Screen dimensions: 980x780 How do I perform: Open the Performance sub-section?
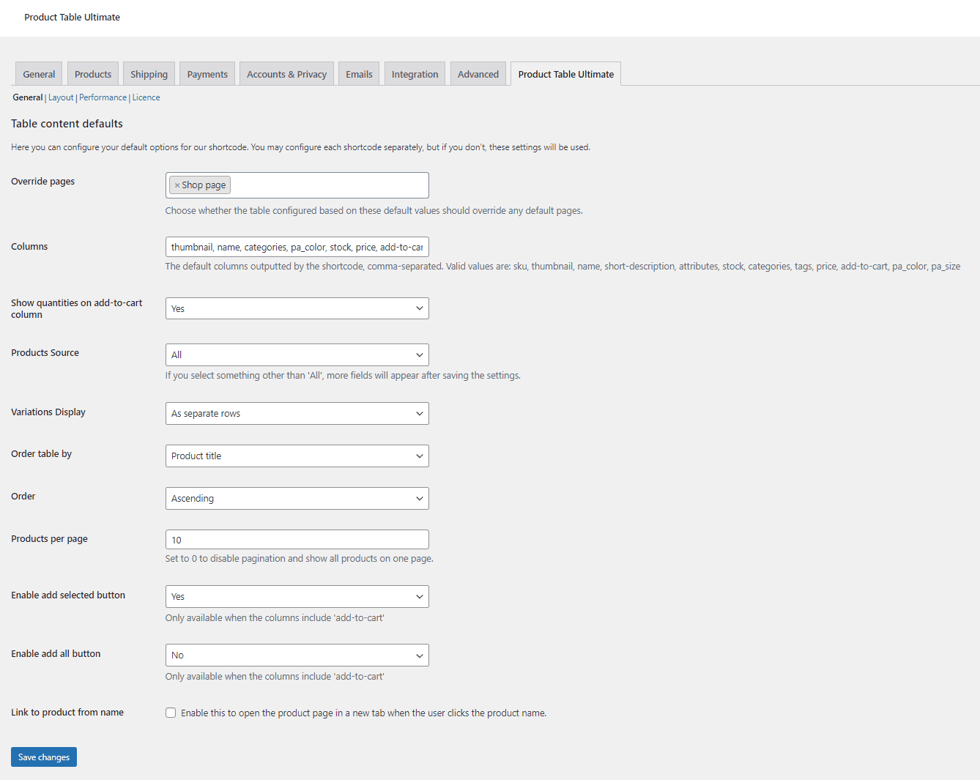pos(103,97)
